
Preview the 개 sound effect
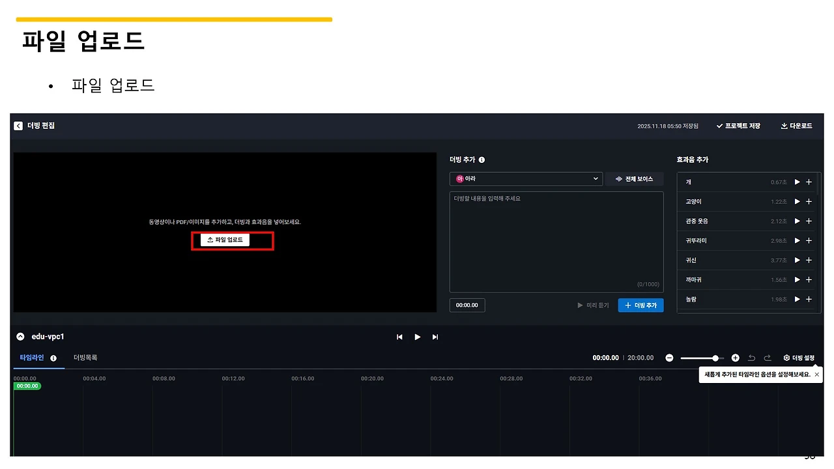click(797, 182)
